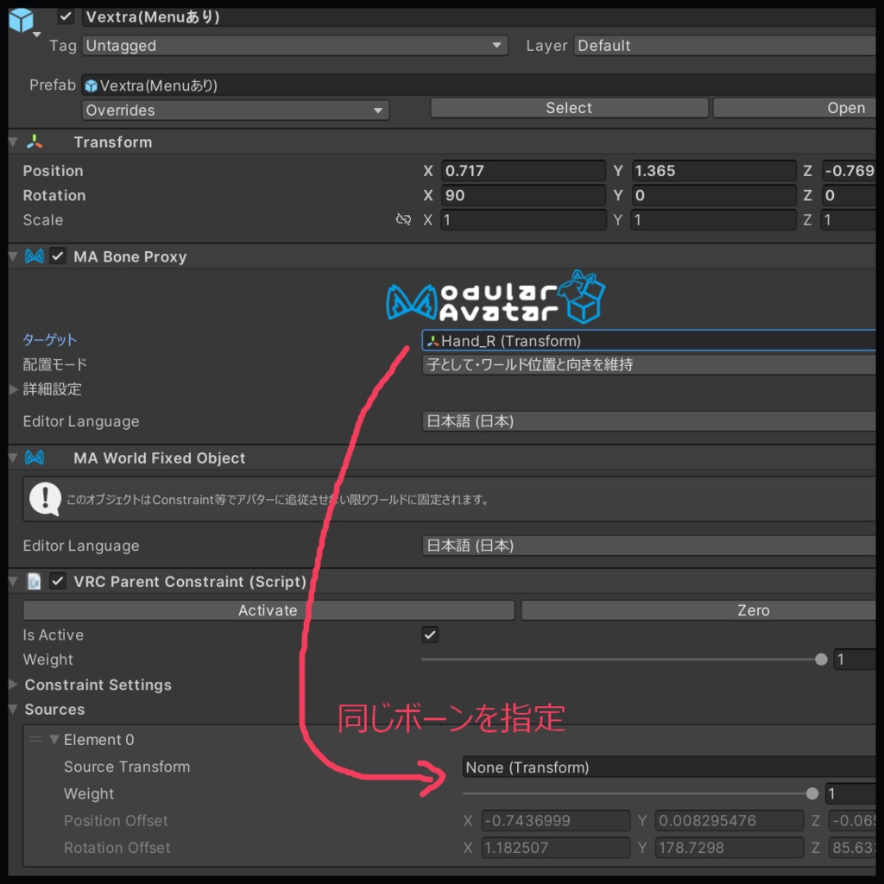
Task: Collapse the Sources foldout
Action: (14, 710)
